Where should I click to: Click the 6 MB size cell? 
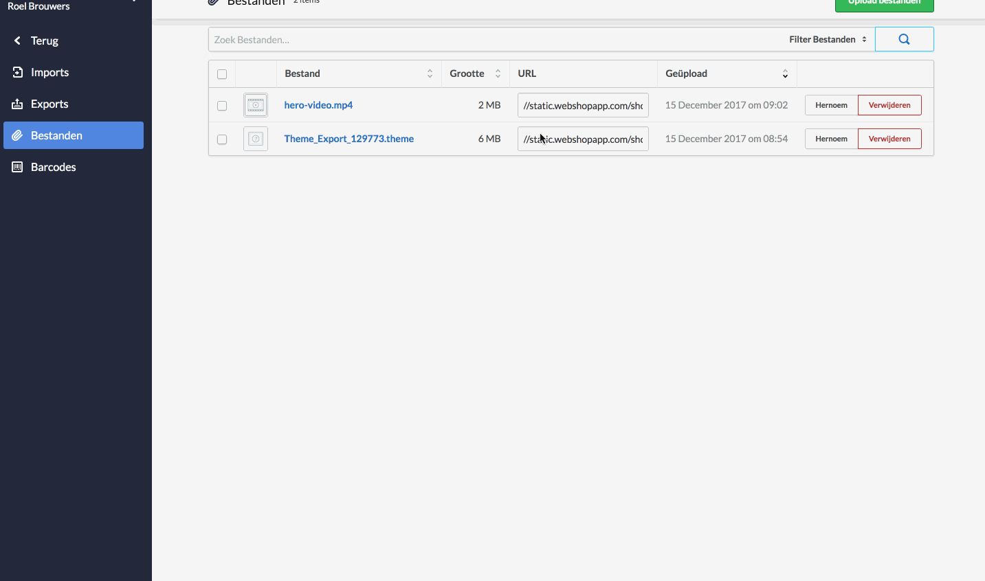489,139
